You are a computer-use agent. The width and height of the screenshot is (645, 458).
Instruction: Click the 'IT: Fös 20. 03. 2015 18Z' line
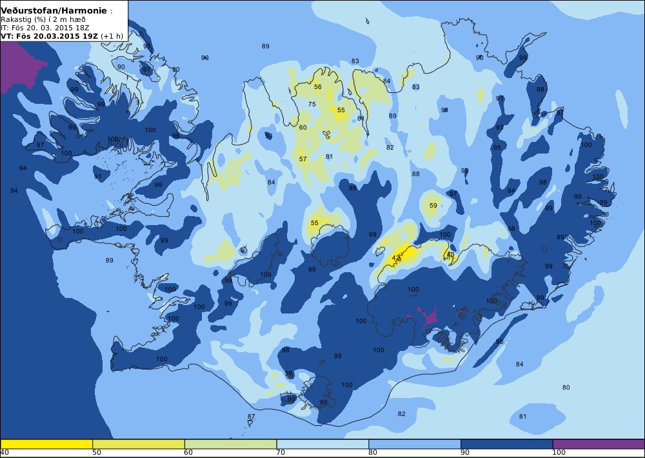click(45, 28)
